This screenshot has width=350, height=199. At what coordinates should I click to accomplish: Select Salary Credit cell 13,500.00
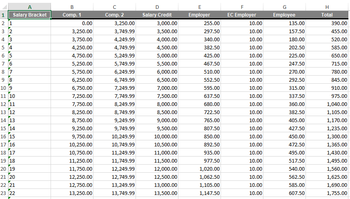[x=157, y=193]
